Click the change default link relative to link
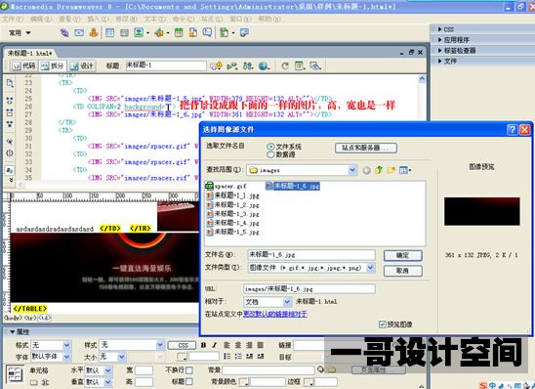 coord(275,314)
